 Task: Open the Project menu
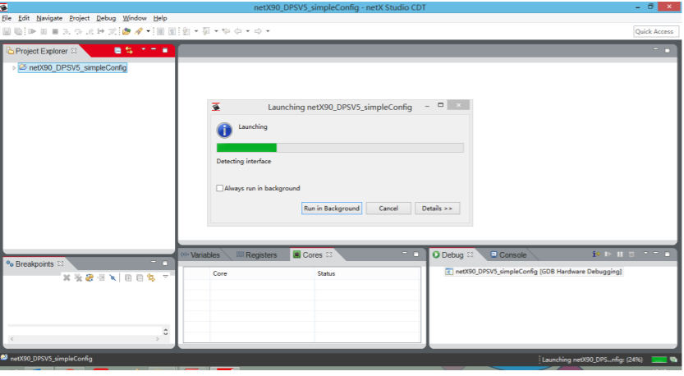pos(79,18)
